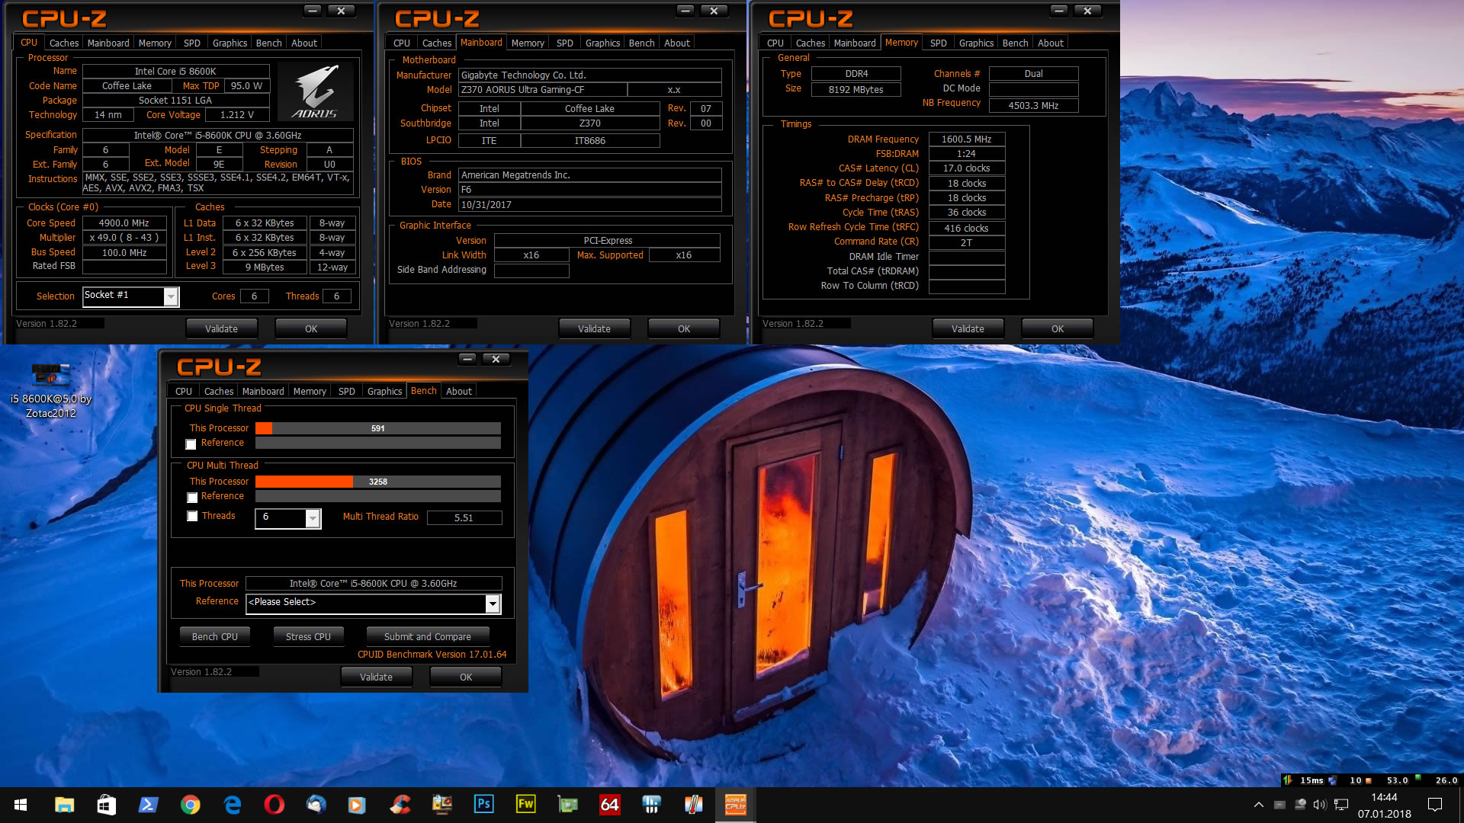The height and width of the screenshot is (823, 1464).
Task: Enable the multi thread Reference checkbox
Action: tap(192, 498)
